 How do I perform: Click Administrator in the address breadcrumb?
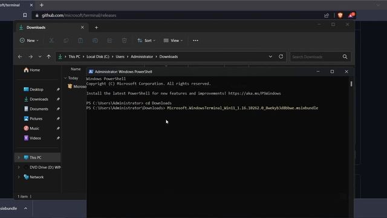(x=141, y=56)
